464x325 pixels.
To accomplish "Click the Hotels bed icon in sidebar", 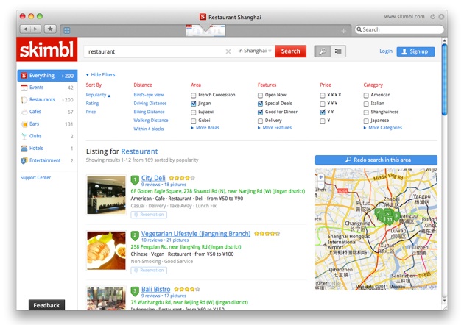I will [x=24, y=149].
